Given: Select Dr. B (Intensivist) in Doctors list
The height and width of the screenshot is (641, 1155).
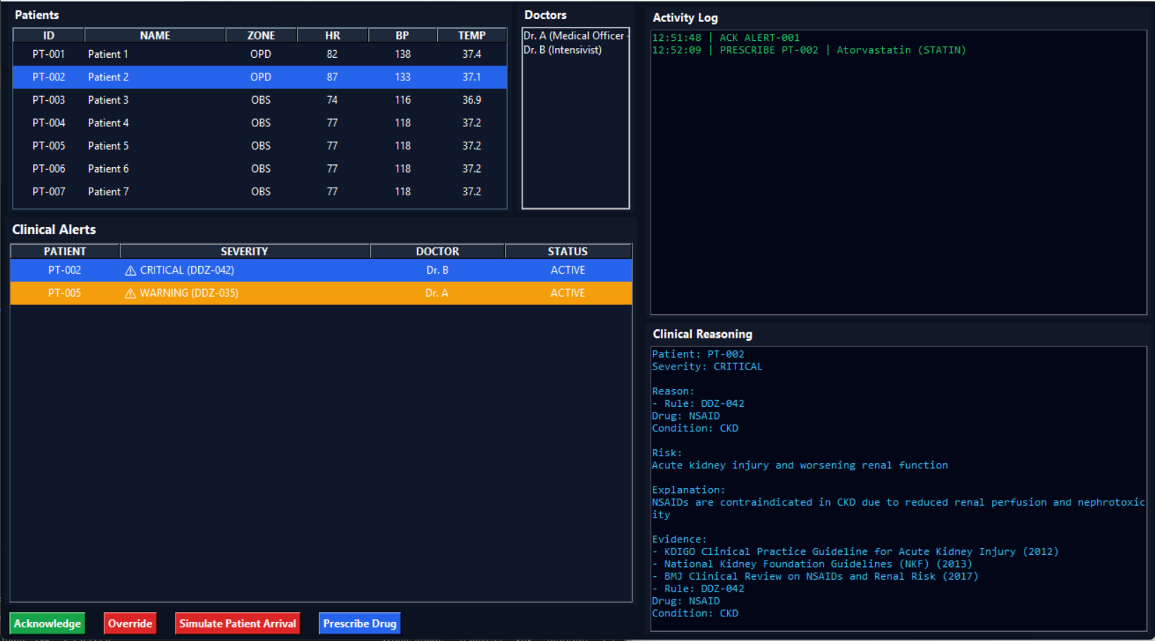Looking at the screenshot, I should (x=563, y=50).
